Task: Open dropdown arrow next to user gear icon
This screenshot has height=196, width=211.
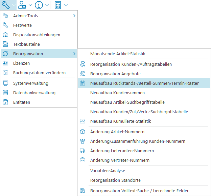Action: tap(30, 5)
